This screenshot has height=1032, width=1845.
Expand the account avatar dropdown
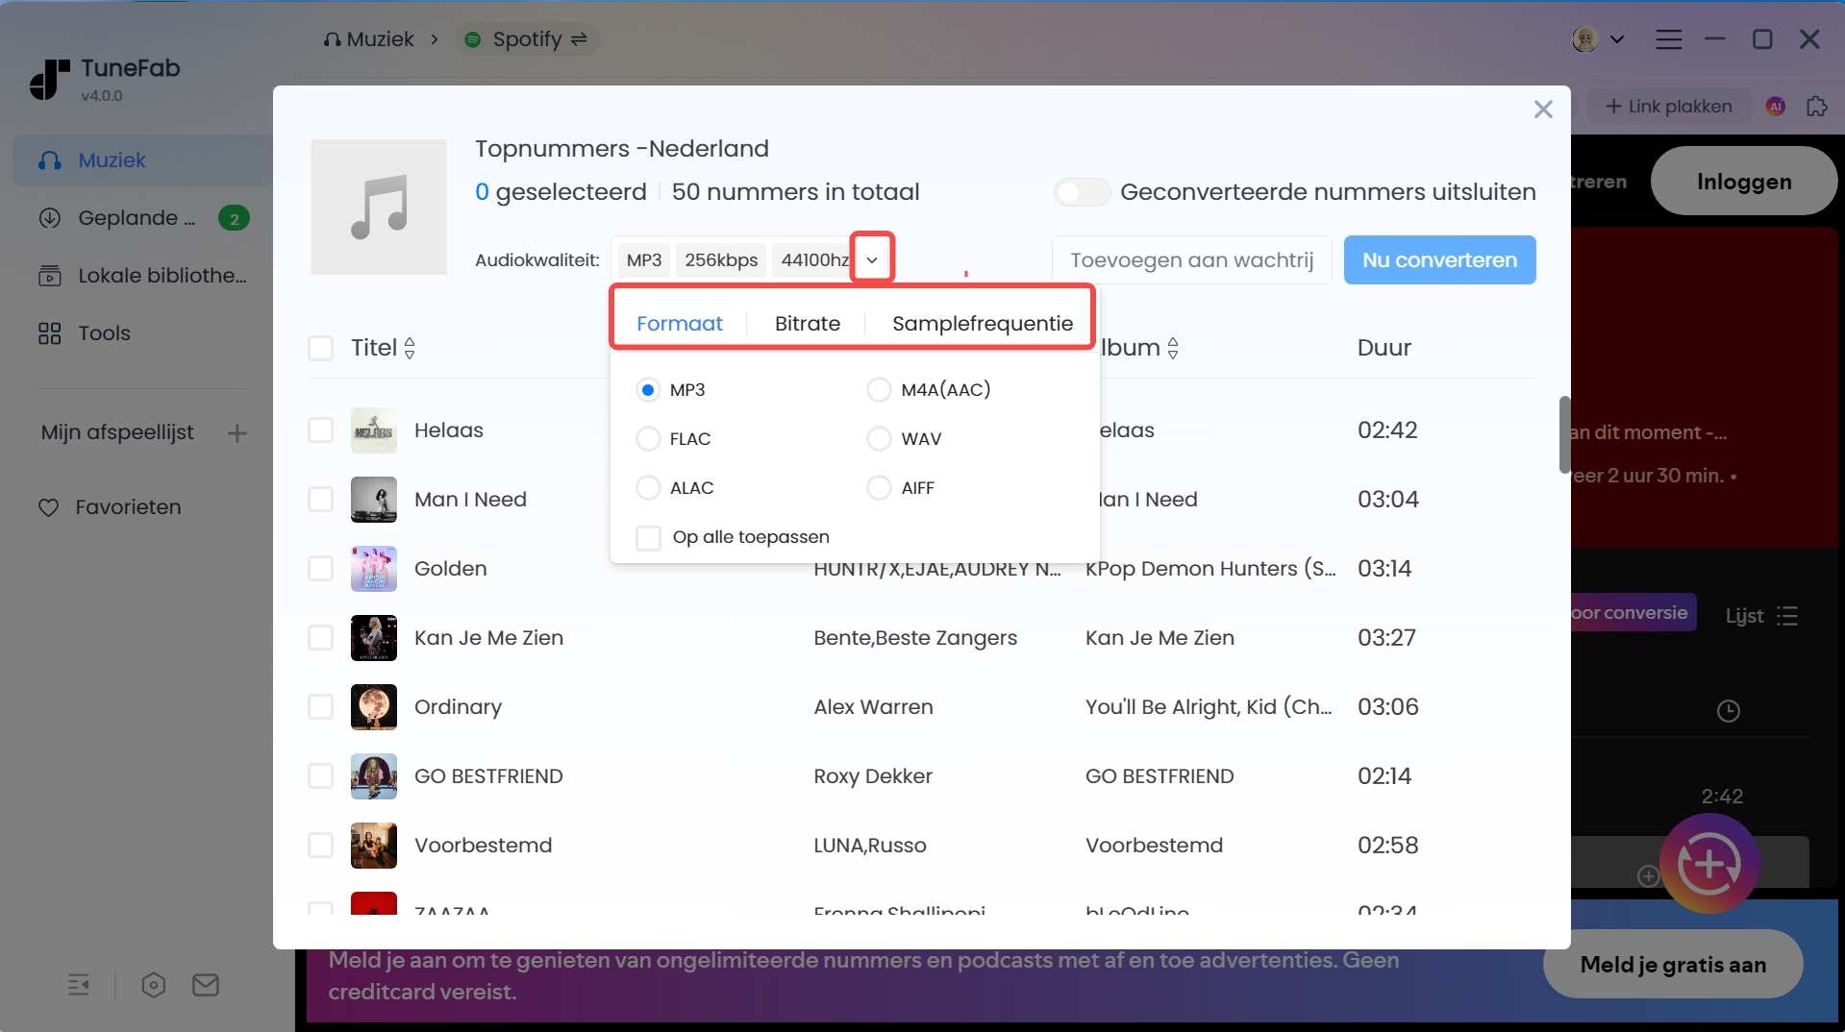[x=1599, y=39]
